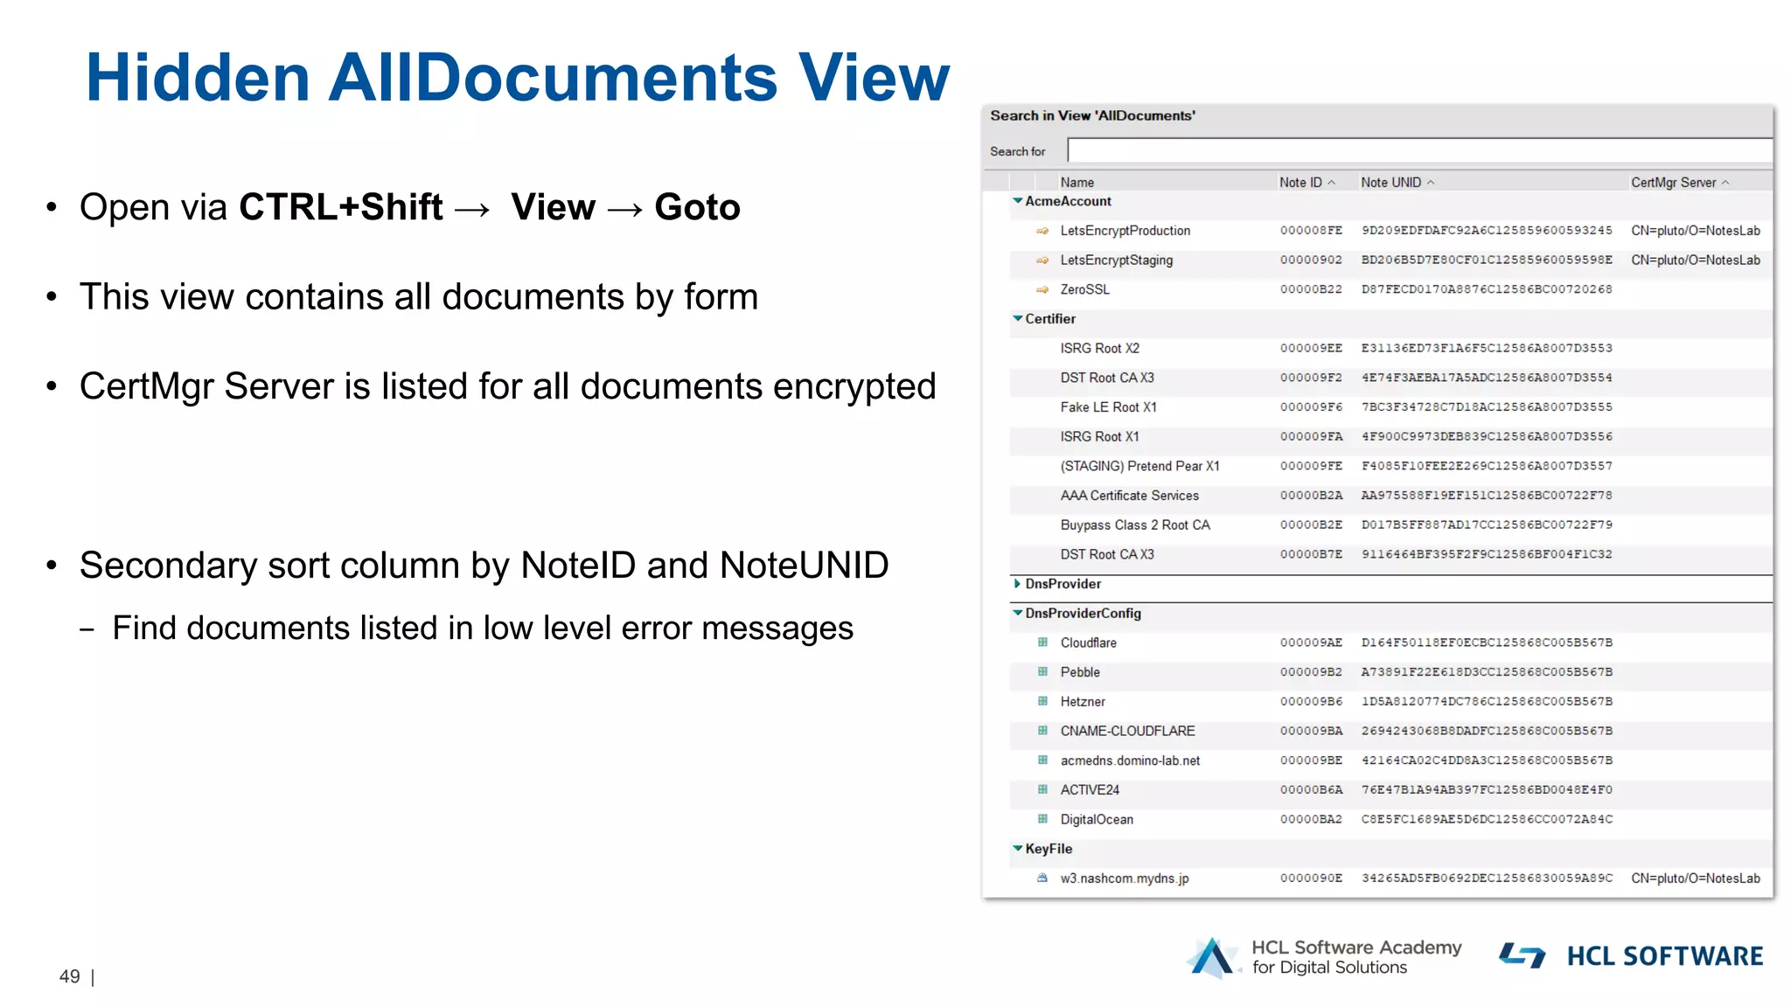Select DST Root CA X3 with Note ID 000009F2
The image size is (1791, 1007).
coord(1390,378)
